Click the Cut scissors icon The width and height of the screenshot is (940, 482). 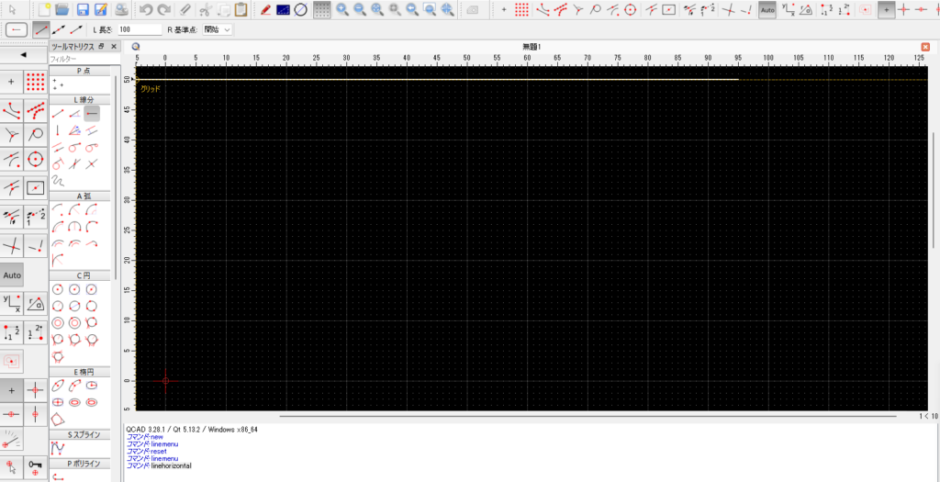pyautogui.click(x=206, y=9)
